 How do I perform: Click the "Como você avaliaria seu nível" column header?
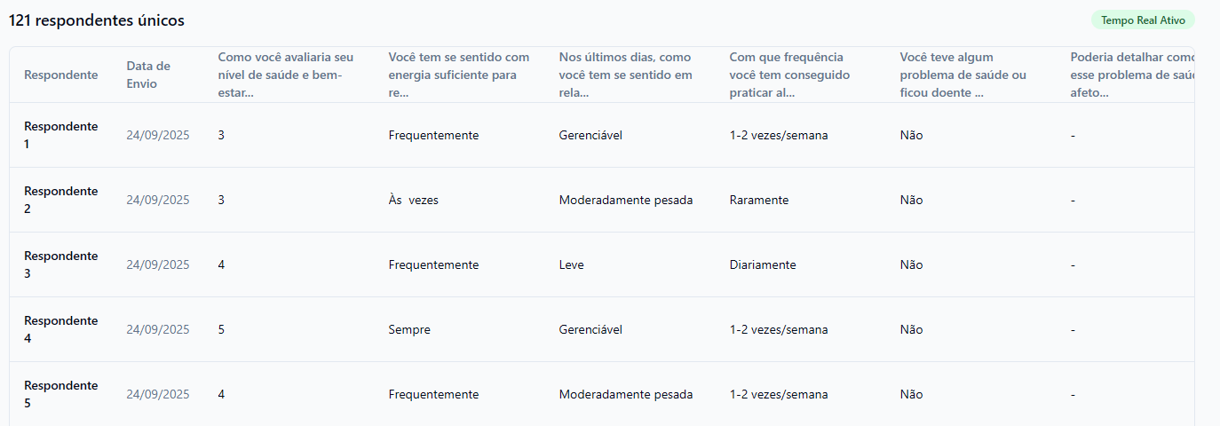286,75
